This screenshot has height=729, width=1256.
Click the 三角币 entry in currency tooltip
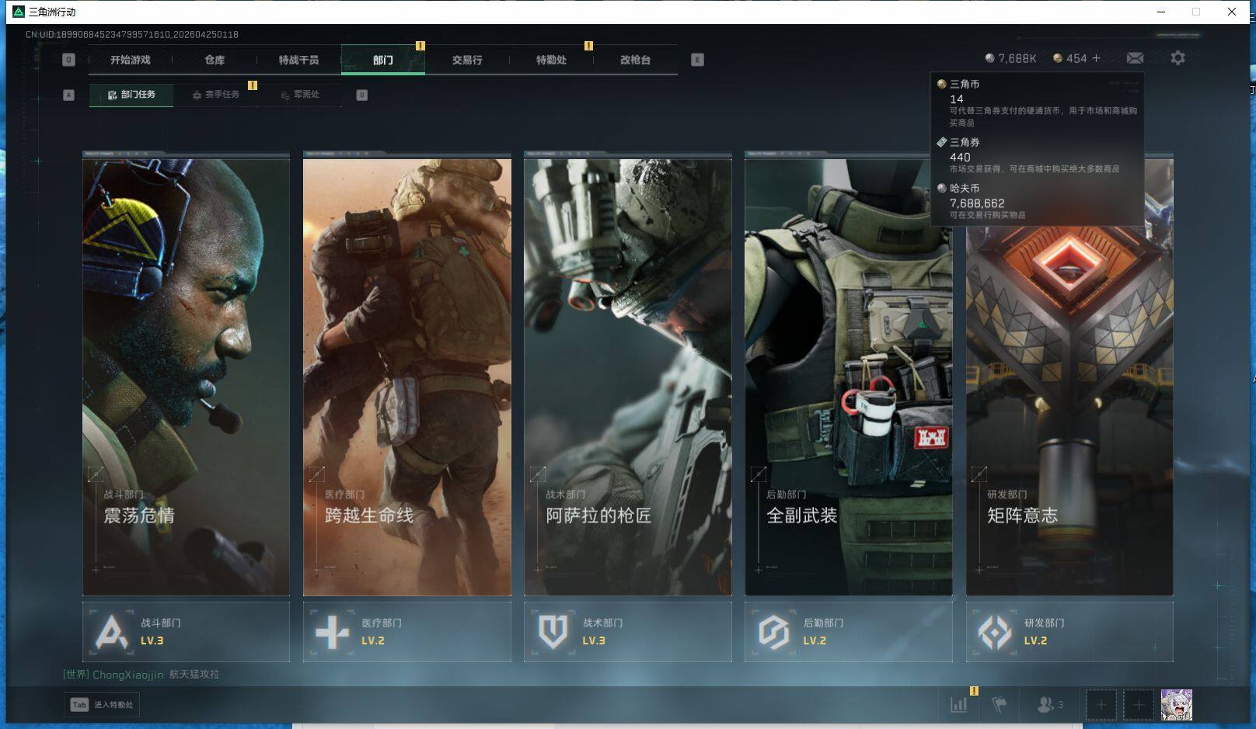pos(1037,102)
